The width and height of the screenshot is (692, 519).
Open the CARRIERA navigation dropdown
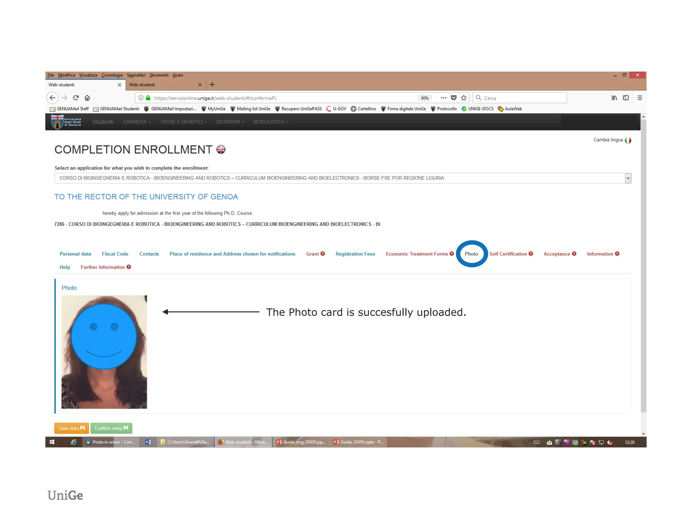(137, 122)
